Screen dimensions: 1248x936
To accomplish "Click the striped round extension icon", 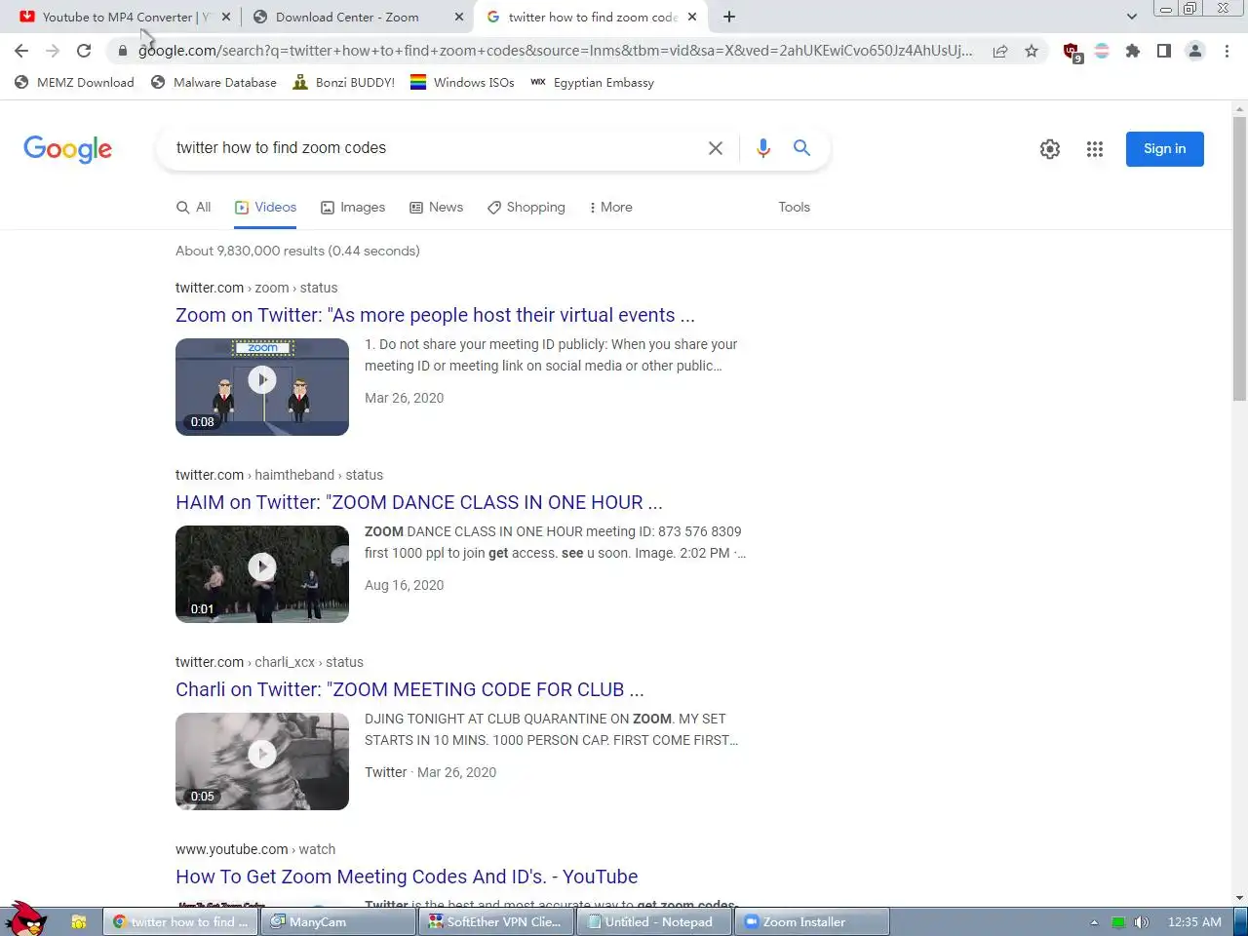I will click(1102, 51).
